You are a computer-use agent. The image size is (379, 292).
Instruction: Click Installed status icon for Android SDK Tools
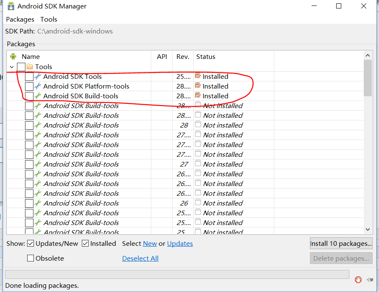click(198, 76)
